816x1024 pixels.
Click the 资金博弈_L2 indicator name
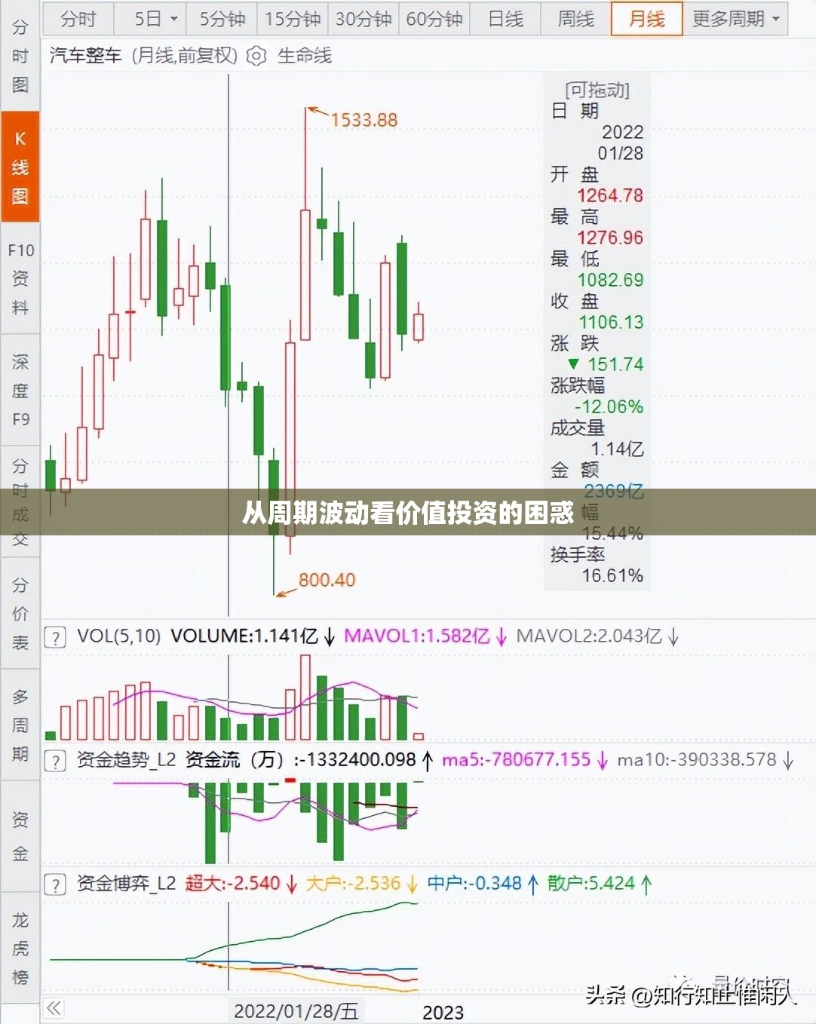127,884
